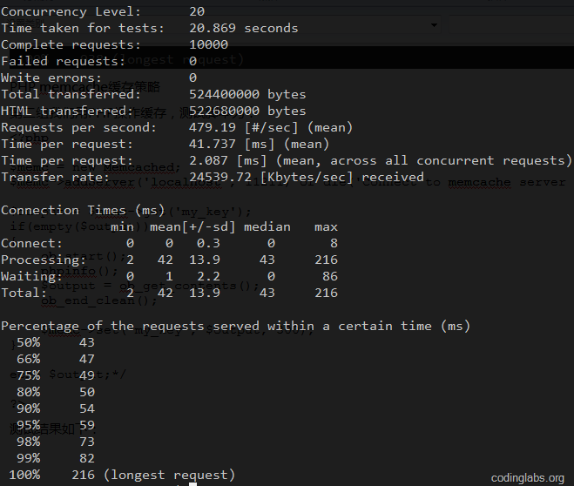
Task: Click the "Transfer rate:" label
Action: click(x=55, y=177)
